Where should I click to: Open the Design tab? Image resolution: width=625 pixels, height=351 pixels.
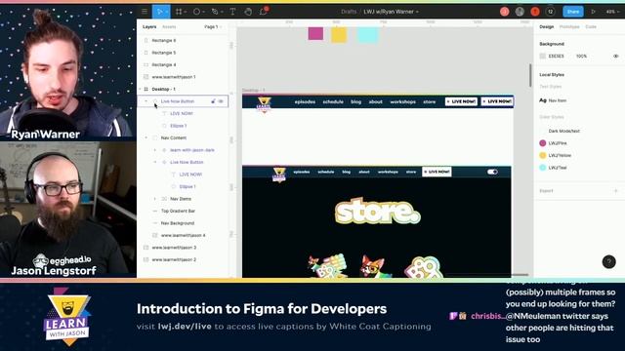547,26
